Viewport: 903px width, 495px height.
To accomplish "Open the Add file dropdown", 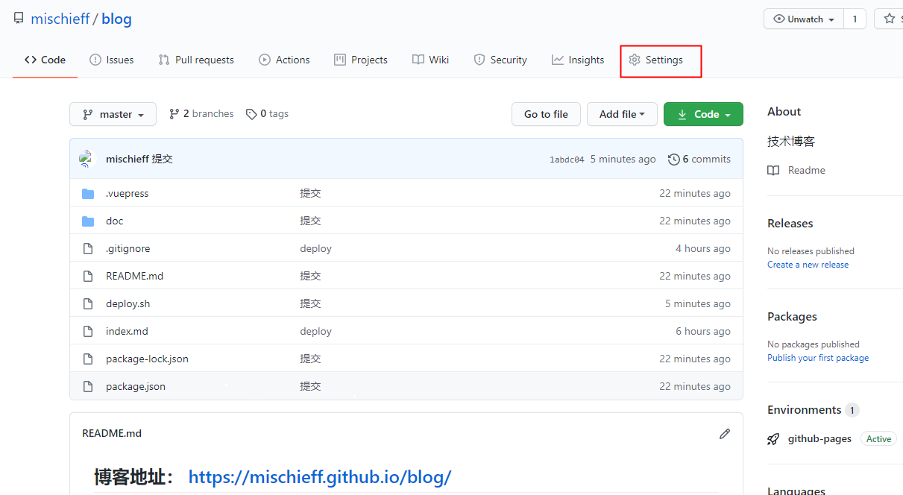I will click(622, 114).
